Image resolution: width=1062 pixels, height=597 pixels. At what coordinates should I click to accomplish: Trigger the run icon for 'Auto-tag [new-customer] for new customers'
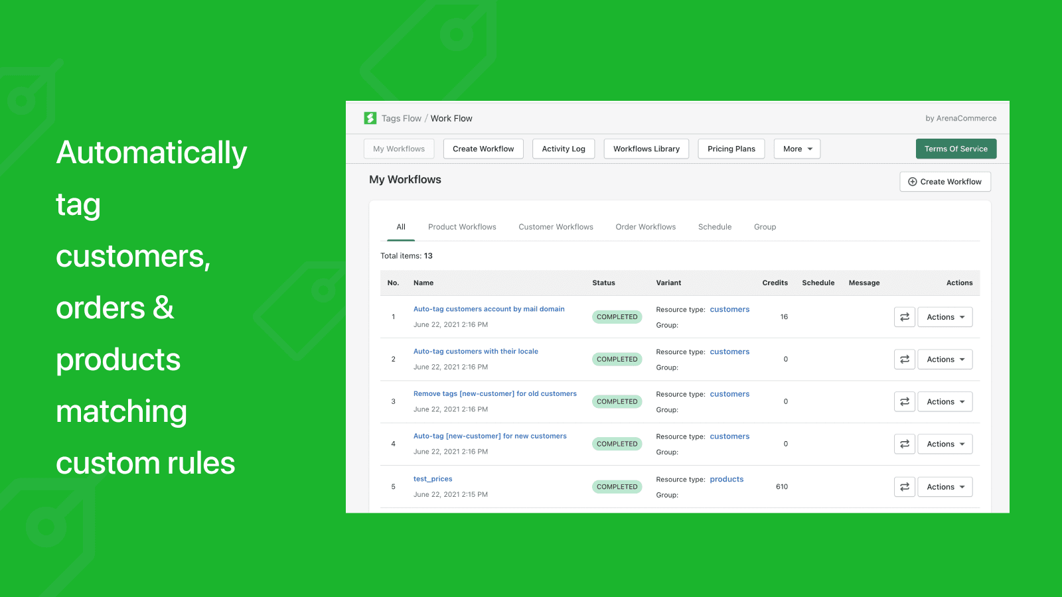904,444
